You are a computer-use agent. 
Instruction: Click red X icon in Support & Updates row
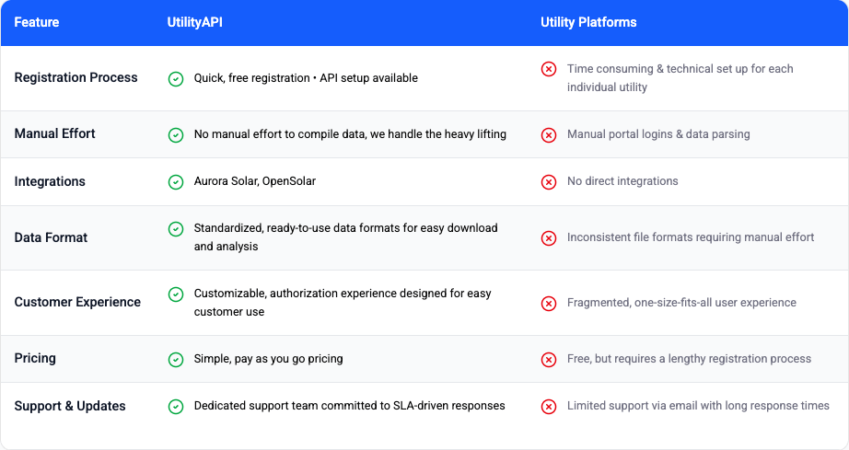pos(548,407)
